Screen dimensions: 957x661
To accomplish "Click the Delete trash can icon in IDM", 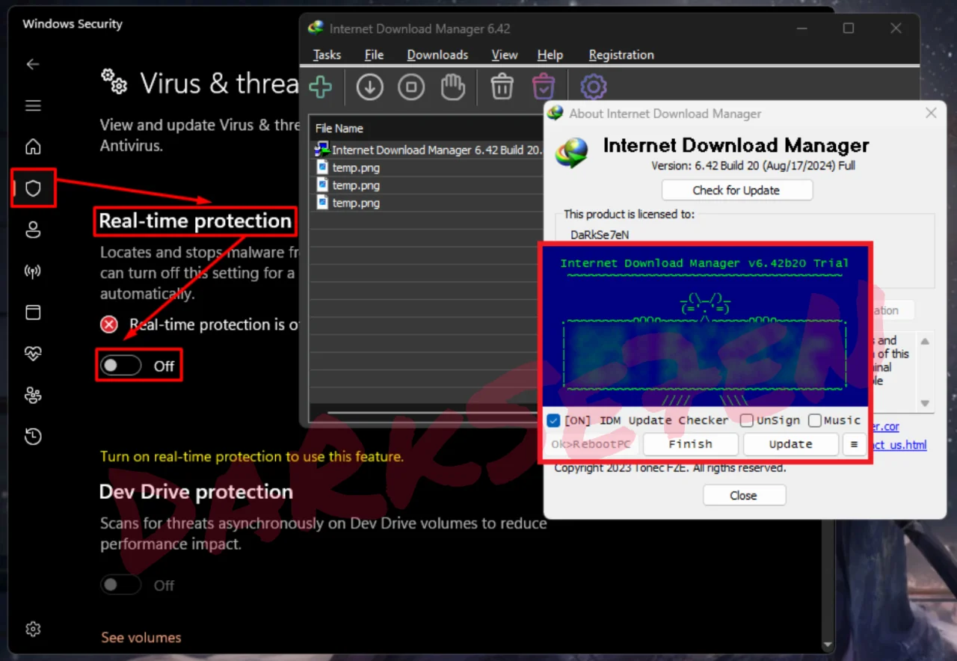I will pyautogui.click(x=502, y=87).
